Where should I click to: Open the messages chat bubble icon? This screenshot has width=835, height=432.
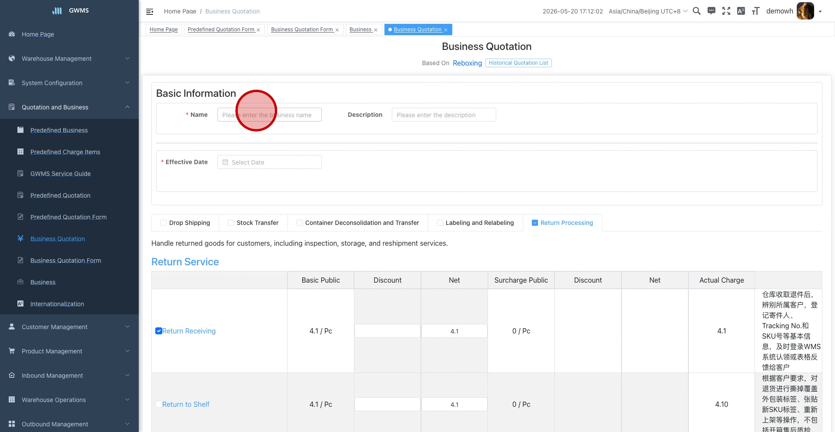(x=711, y=11)
